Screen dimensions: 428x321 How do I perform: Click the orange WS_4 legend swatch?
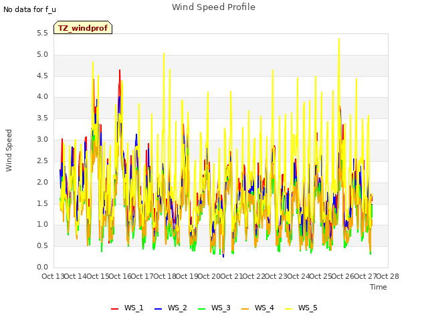245,309
